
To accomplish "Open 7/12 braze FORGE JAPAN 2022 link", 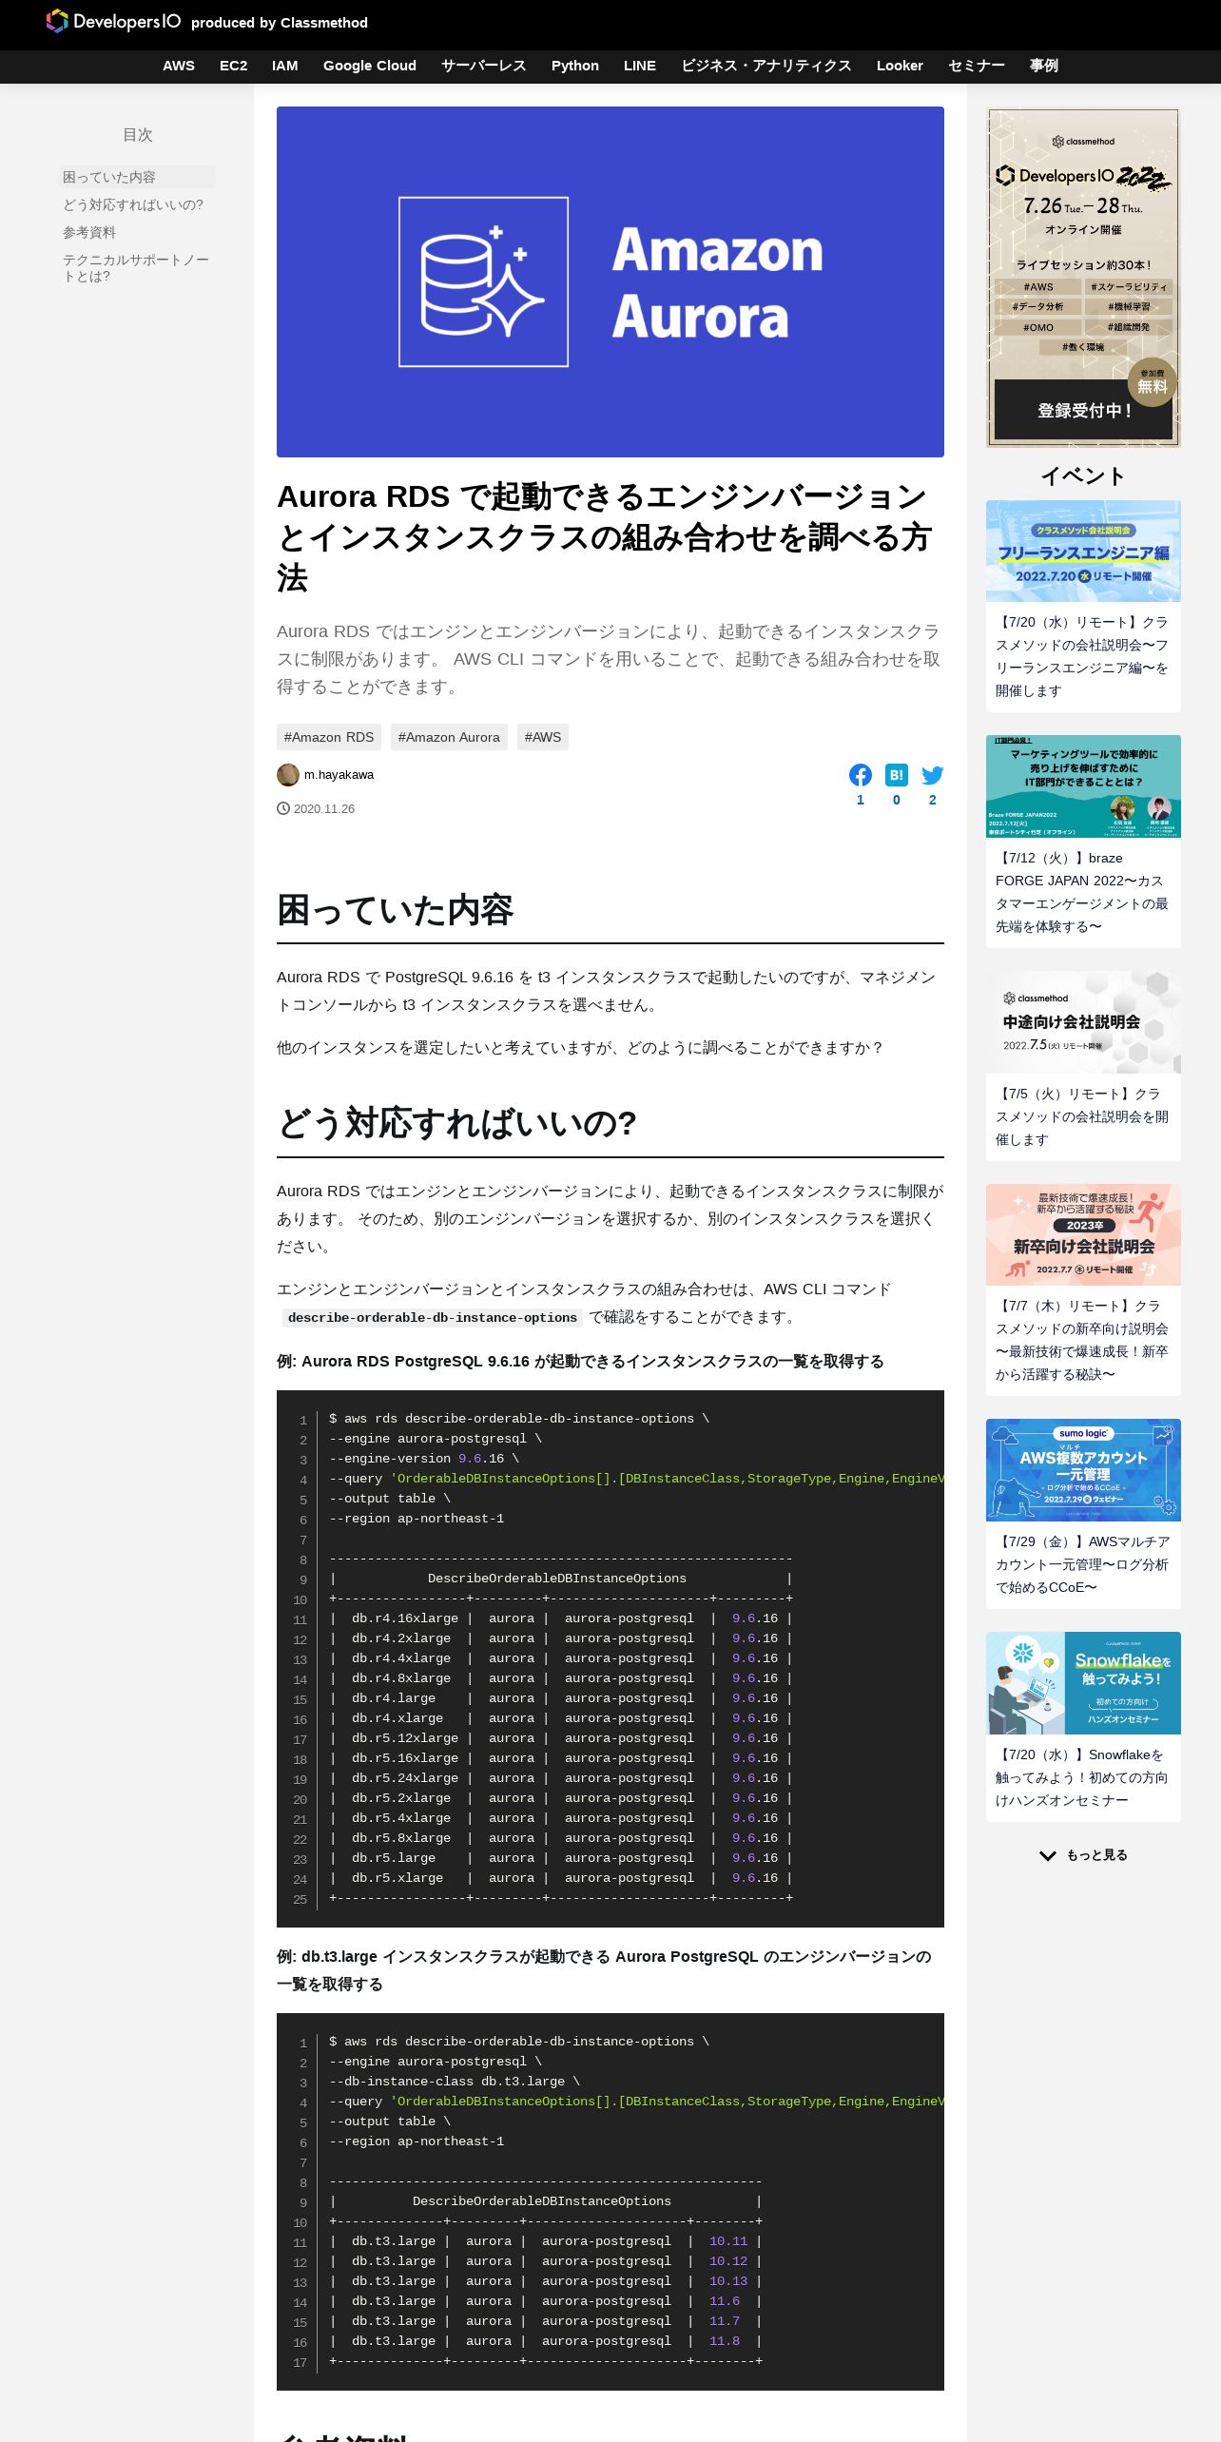I will pyautogui.click(x=1083, y=892).
